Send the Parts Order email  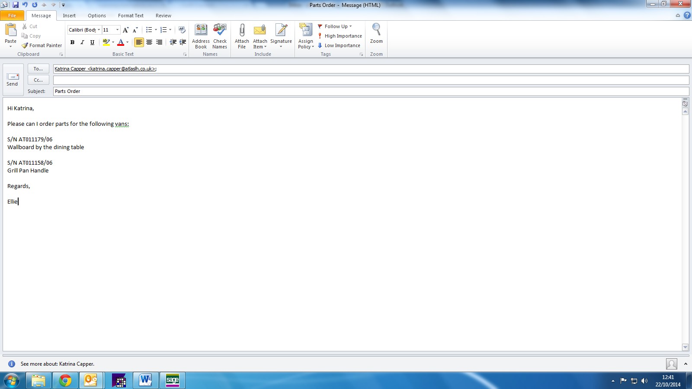point(13,80)
